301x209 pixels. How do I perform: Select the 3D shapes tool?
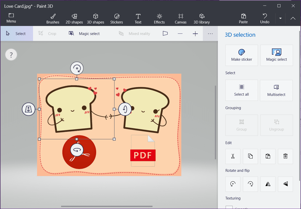pos(95,19)
